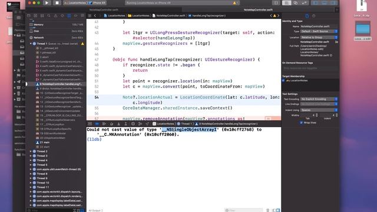Open the issue navigator warning icon
Image resolution: width=377 pixels, height=212 pixels.
(x=55, y=16)
